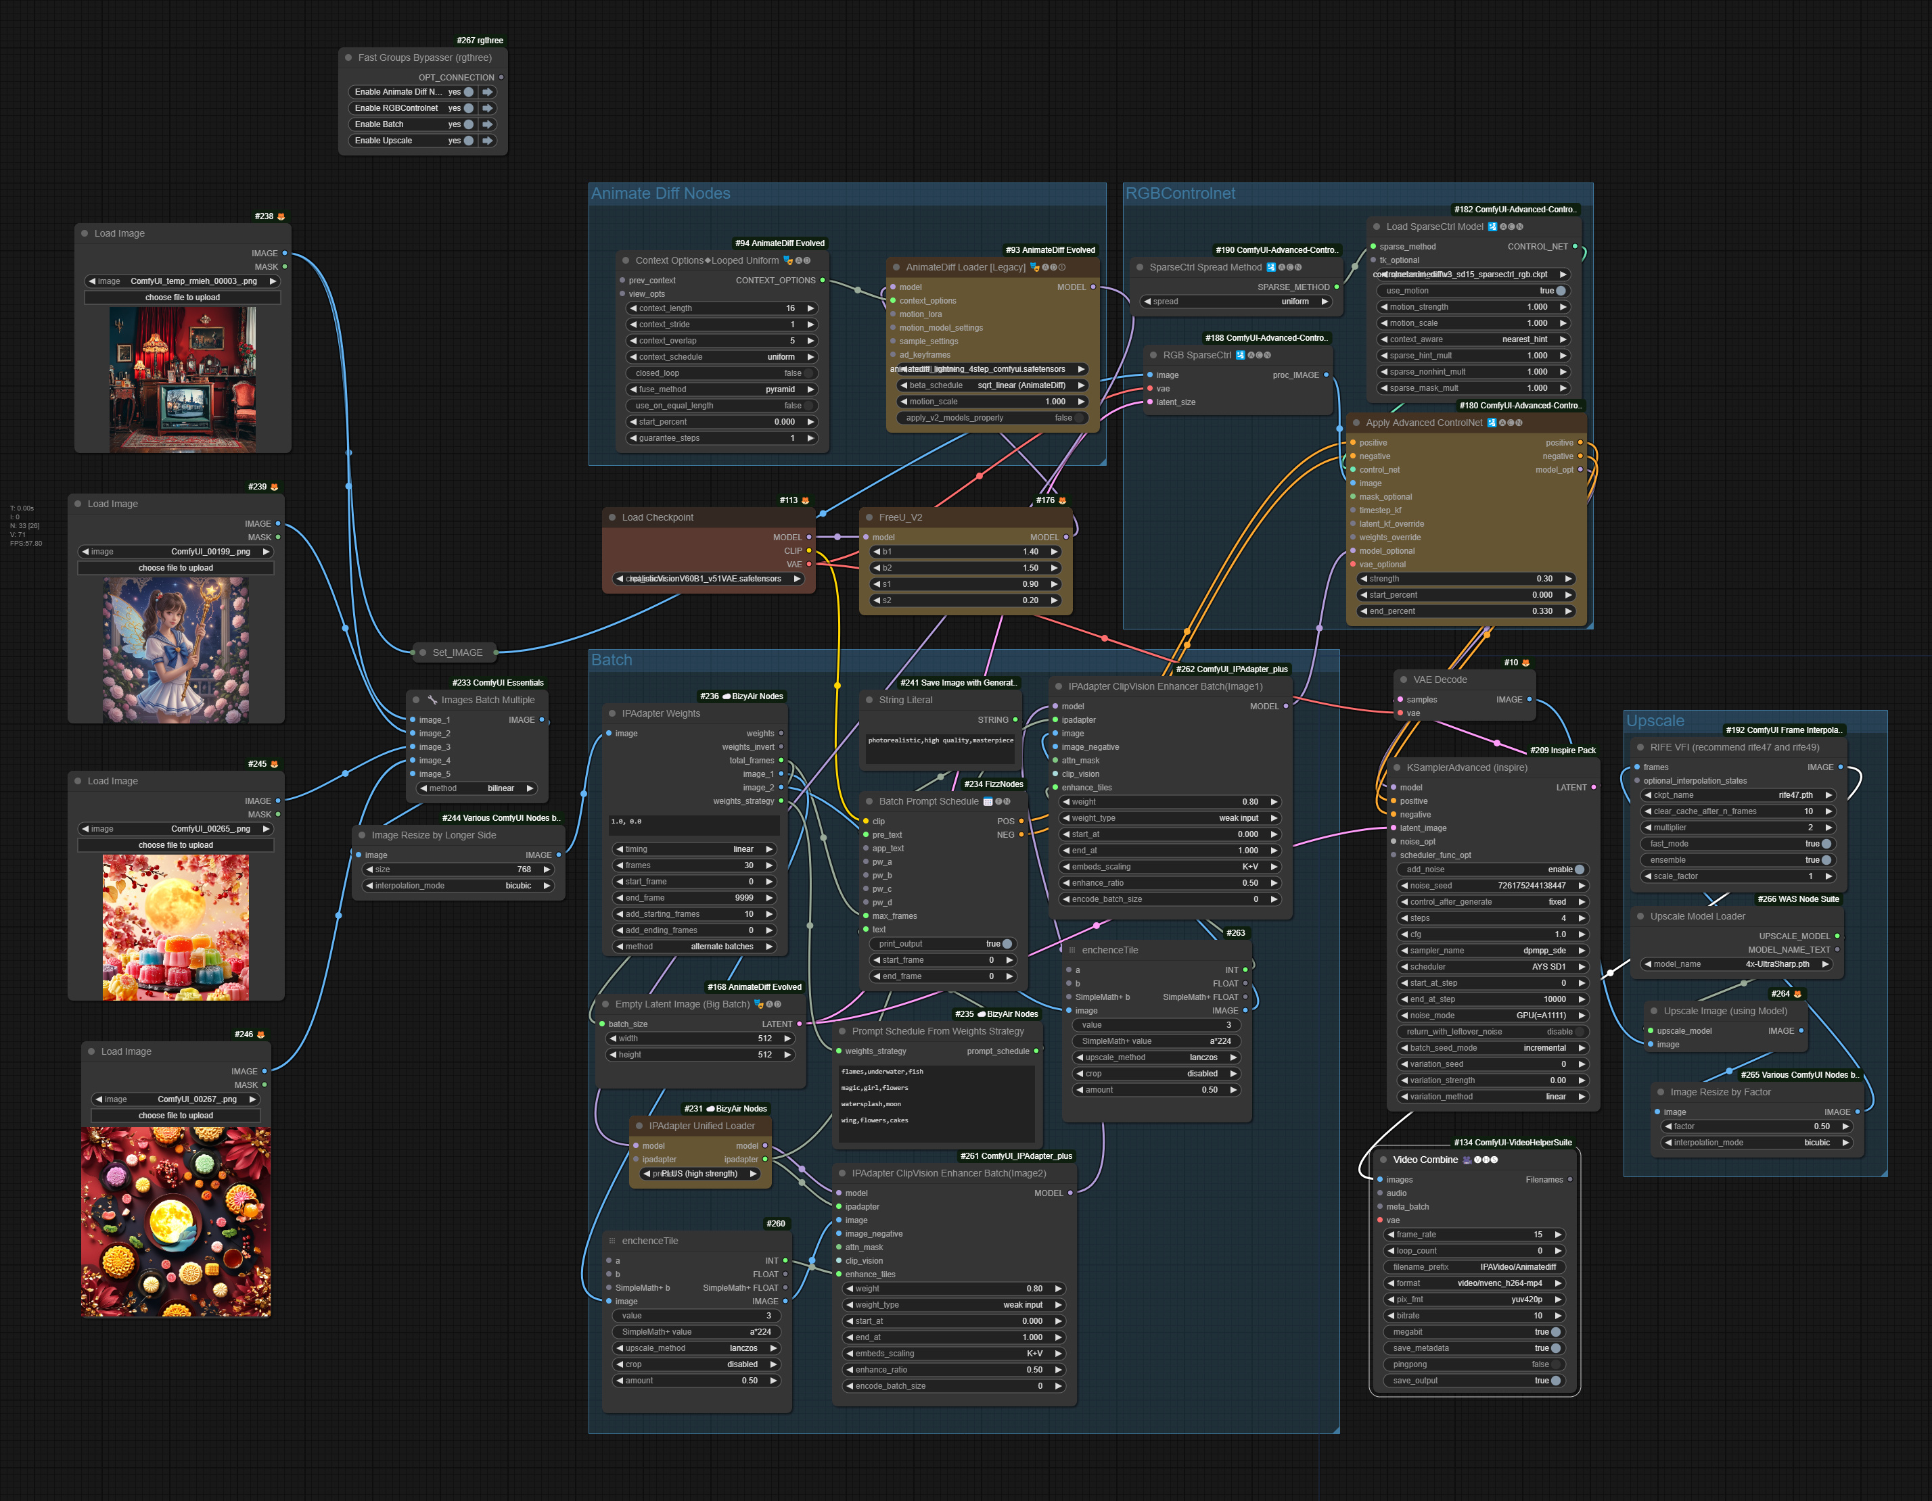Open fuse_method pyramid dropdown
The height and width of the screenshot is (1501, 1932).
(722, 390)
